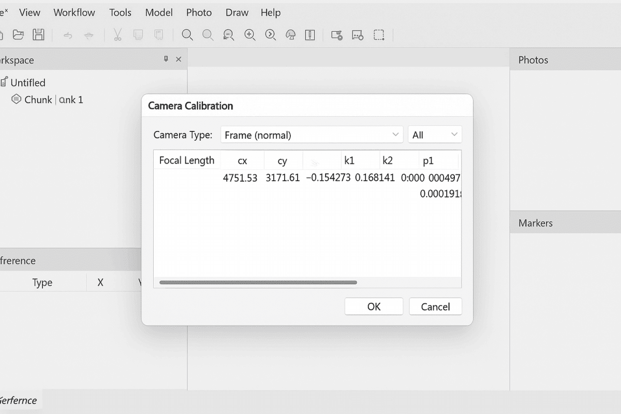Select the rectangle selection tool

pos(379,35)
